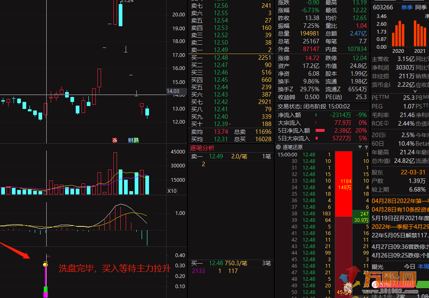Click the 买均 12.31 value

[x=221, y=139]
